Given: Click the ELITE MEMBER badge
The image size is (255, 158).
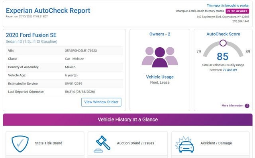Looking at the screenshot, I should coord(237,11).
